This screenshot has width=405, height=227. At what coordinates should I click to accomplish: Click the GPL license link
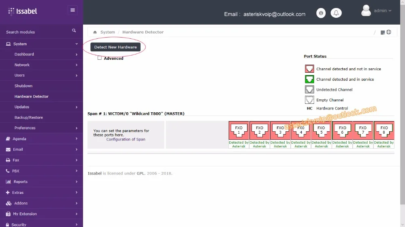click(141, 173)
